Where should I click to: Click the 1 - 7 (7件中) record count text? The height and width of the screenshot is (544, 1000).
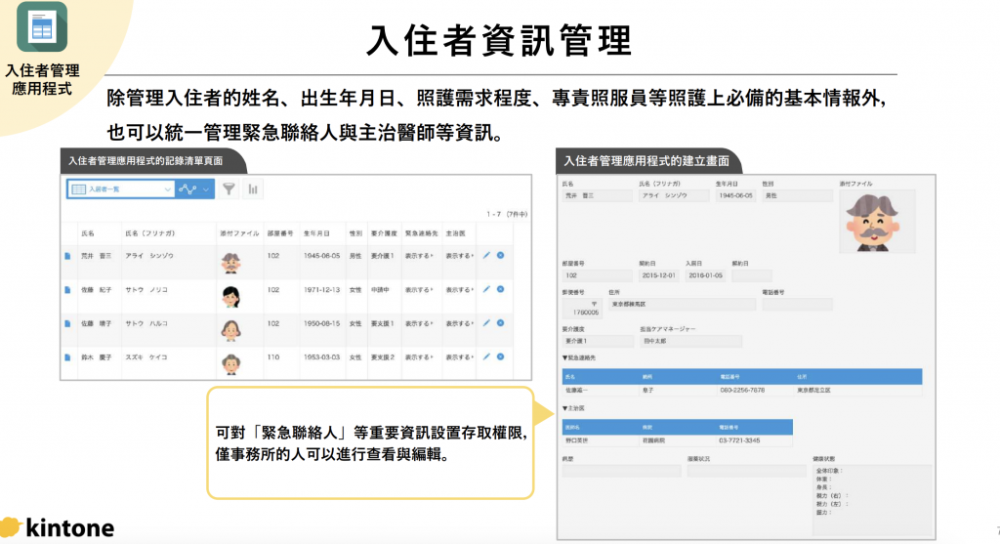(507, 214)
